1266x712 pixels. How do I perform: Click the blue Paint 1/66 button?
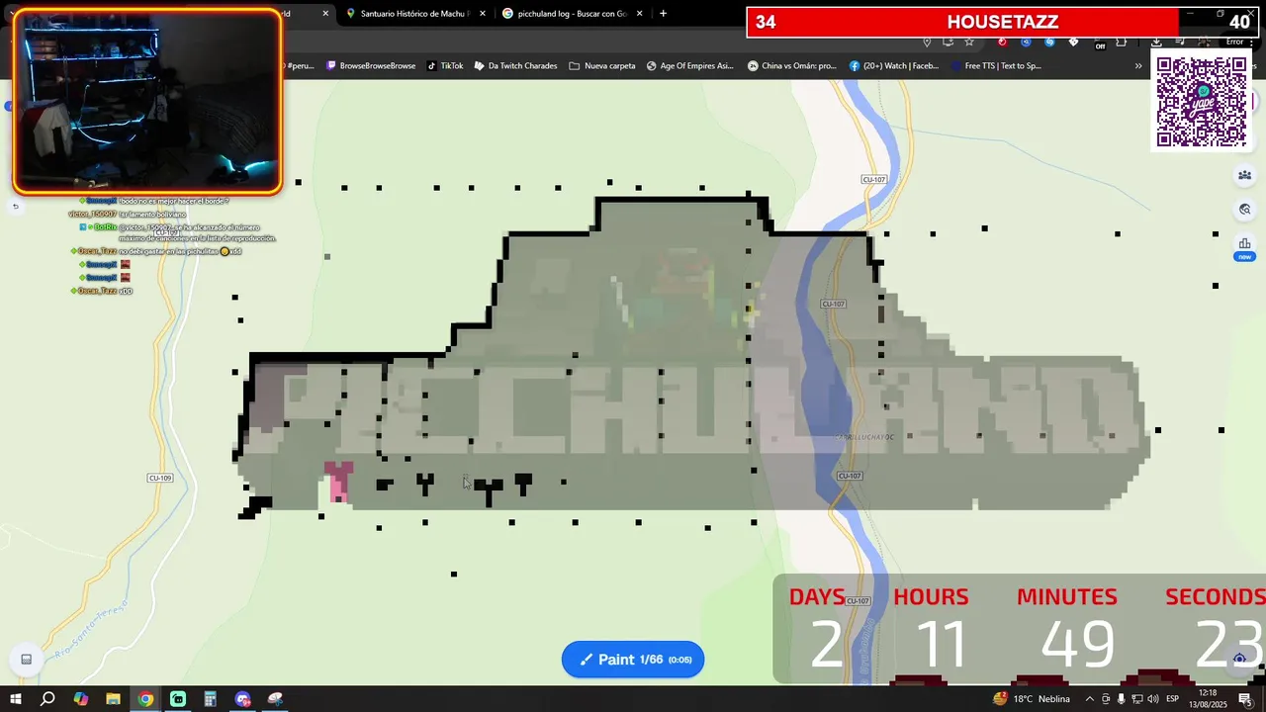633,660
